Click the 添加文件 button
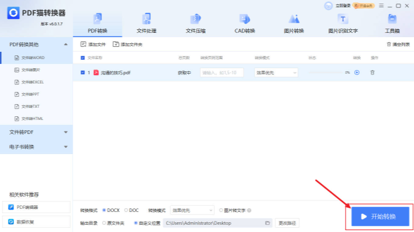 pyautogui.click(x=93, y=44)
